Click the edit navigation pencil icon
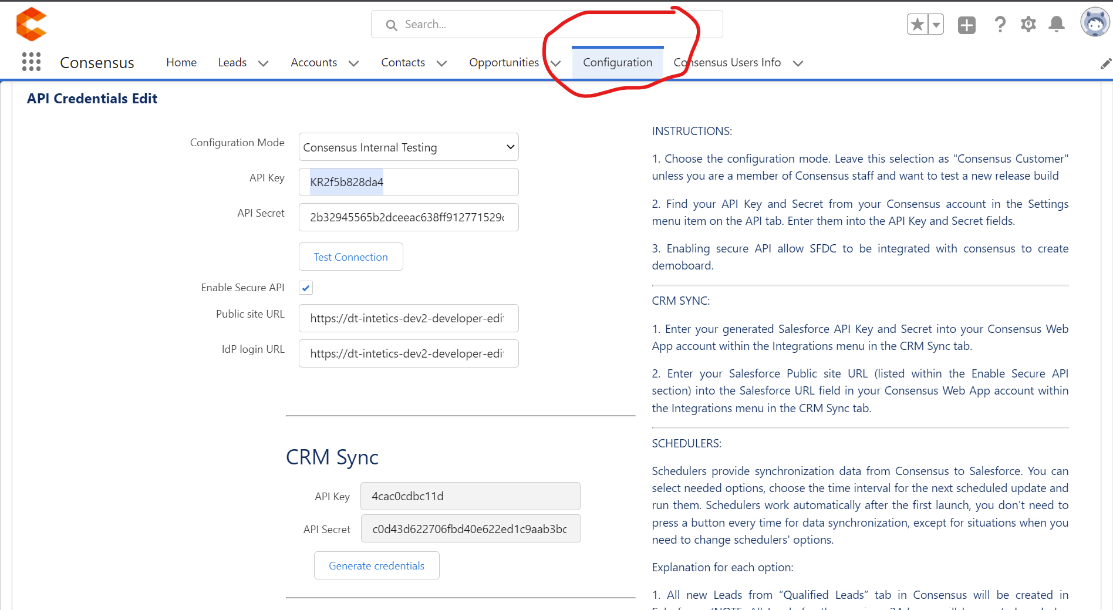This screenshot has width=1113, height=610. pyautogui.click(x=1105, y=63)
